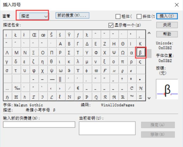Select the lambda λ symbol

(x=78, y=62)
